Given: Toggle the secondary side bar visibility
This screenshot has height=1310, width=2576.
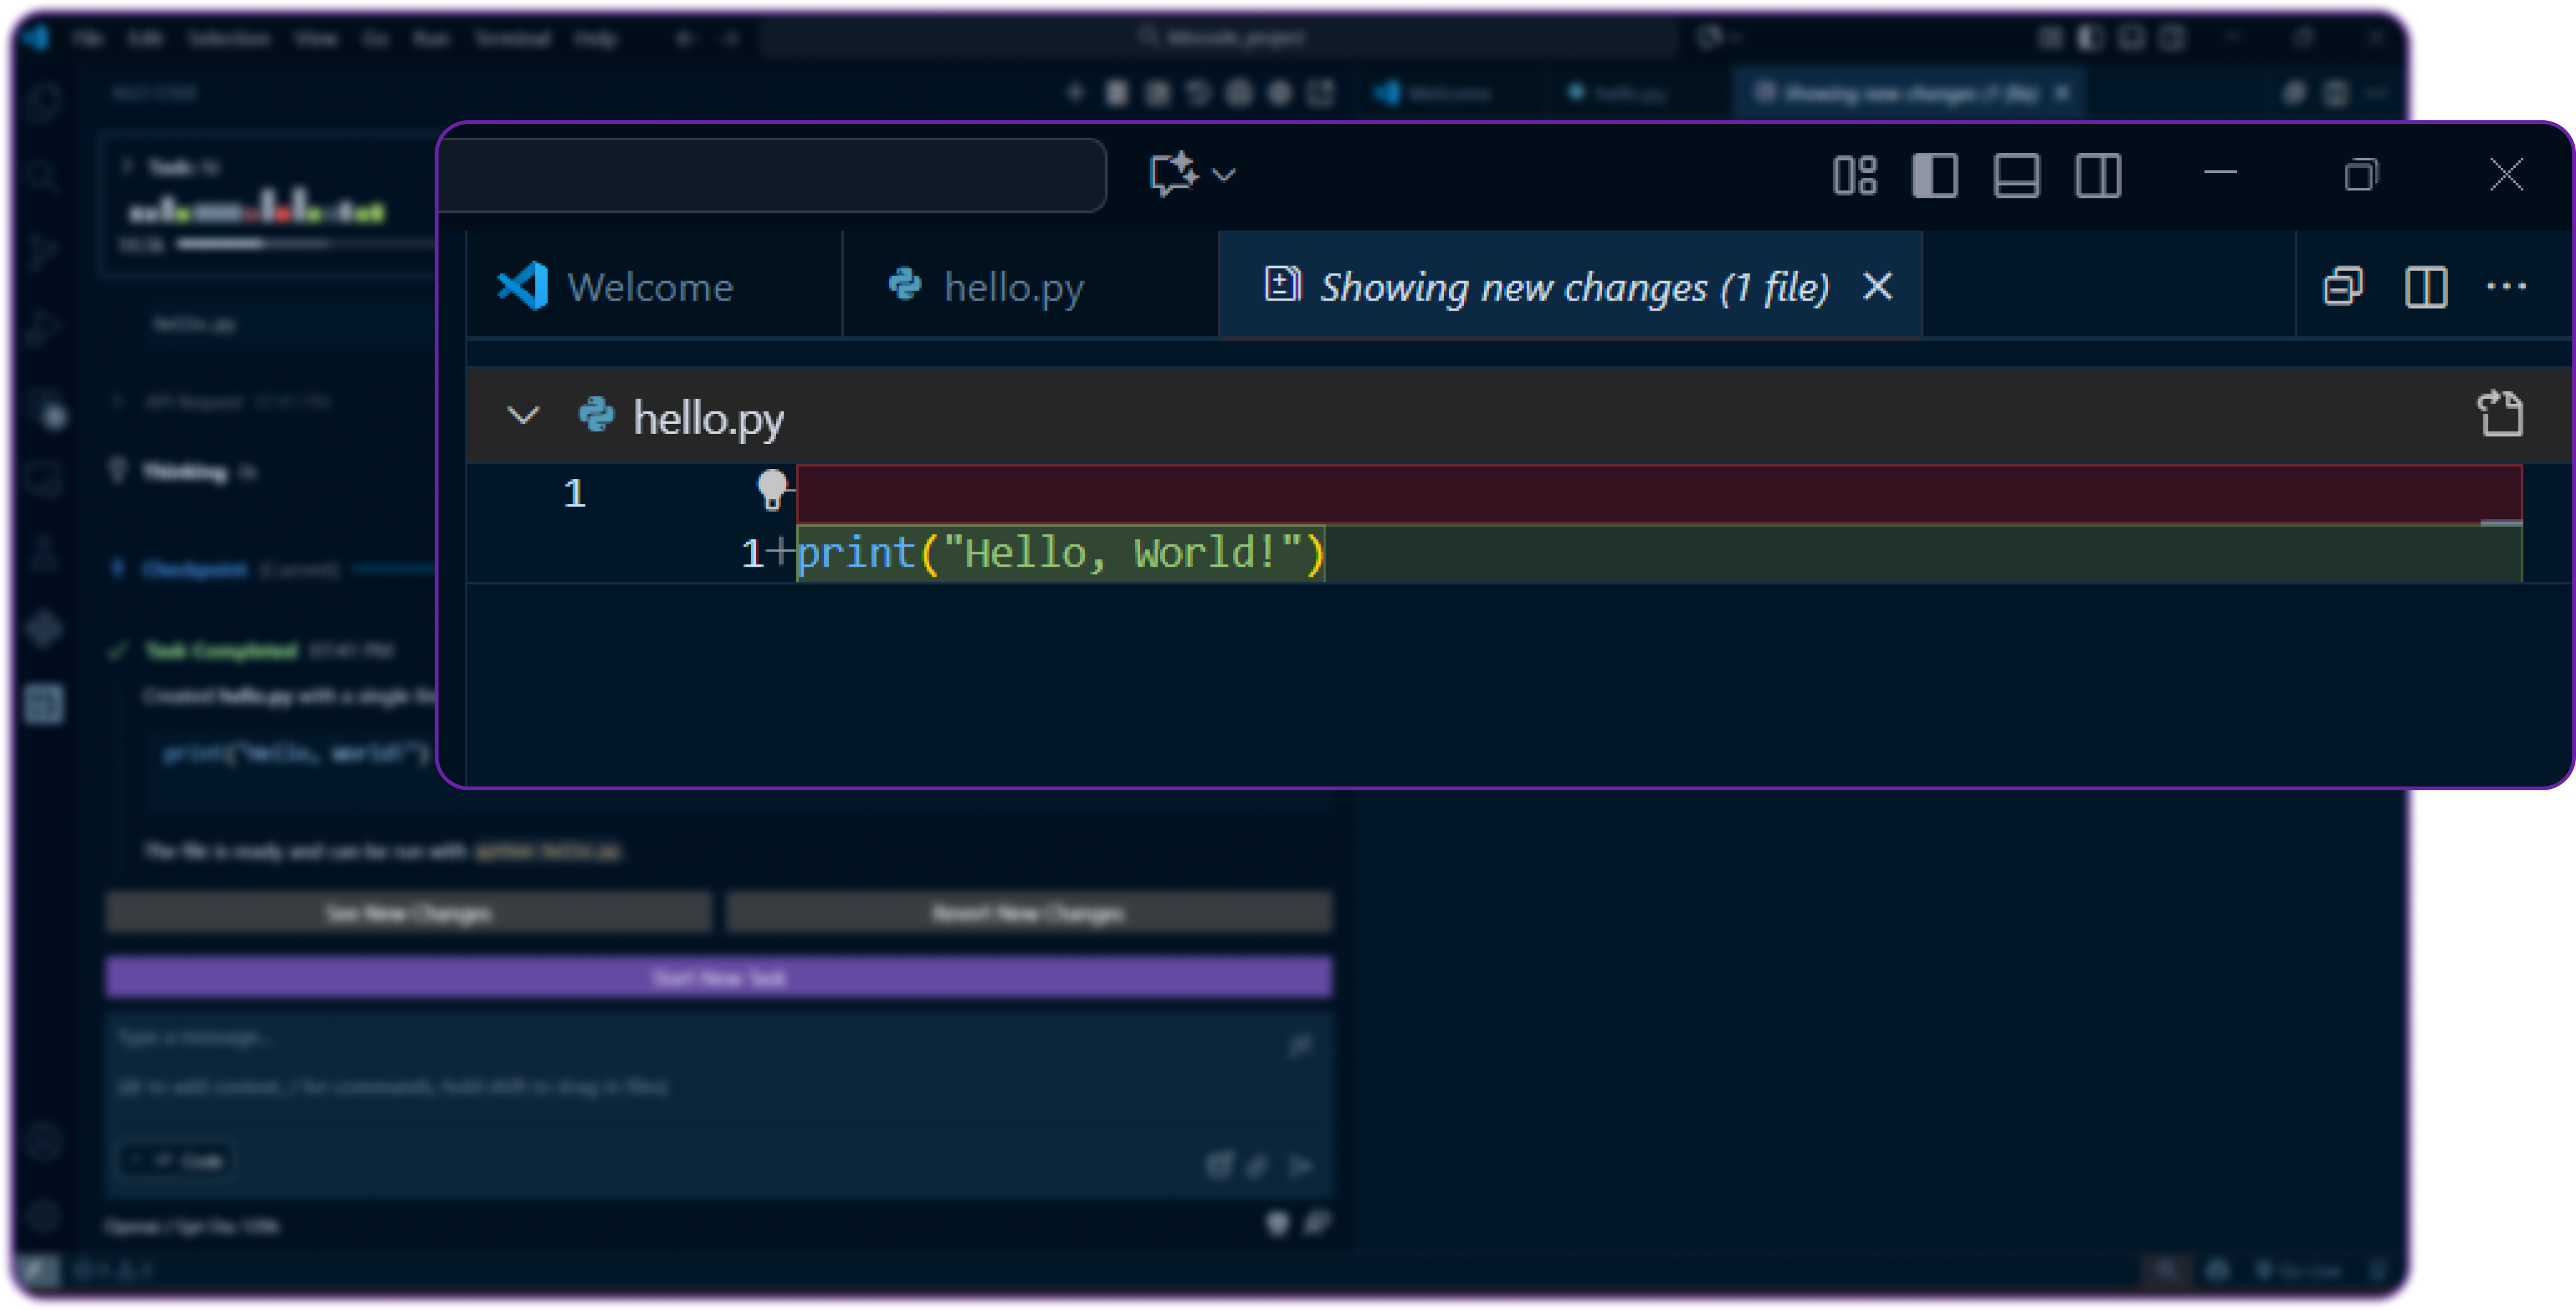Looking at the screenshot, I should 2097,175.
